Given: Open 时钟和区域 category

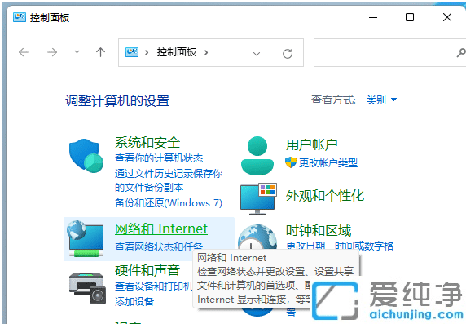Looking at the screenshot, I should coord(319,230).
